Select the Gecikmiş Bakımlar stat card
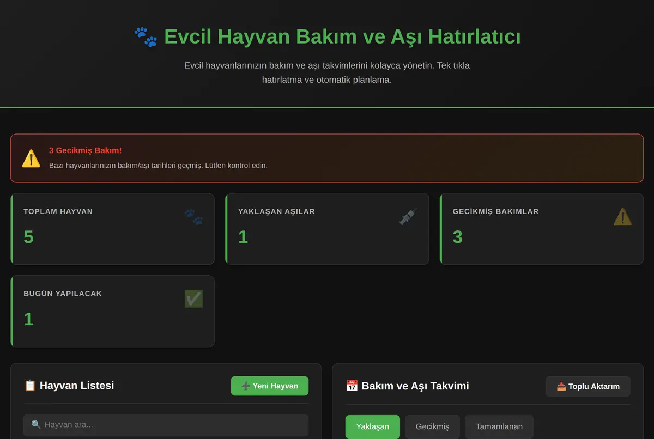 pyautogui.click(x=542, y=229)
